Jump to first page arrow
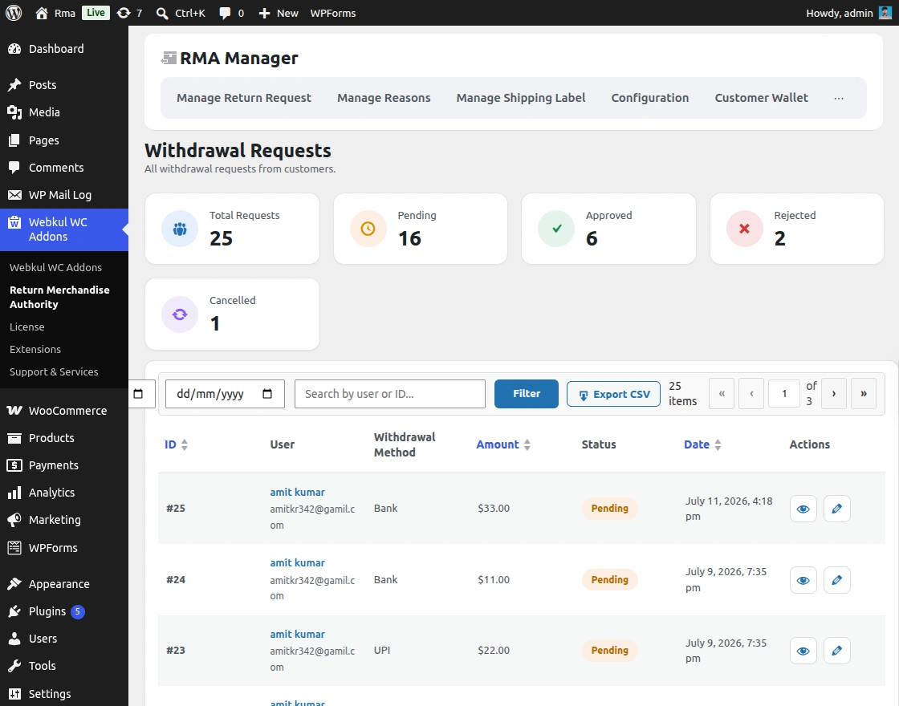 pos(722,394)
